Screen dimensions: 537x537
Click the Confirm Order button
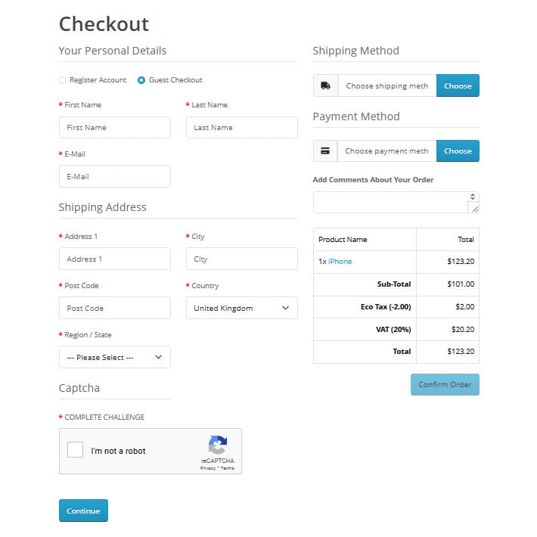tap(445, 385)
